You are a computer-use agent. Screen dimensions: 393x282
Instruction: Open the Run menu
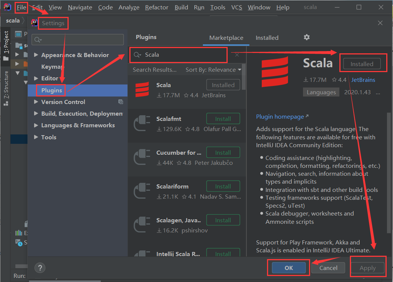199,7
